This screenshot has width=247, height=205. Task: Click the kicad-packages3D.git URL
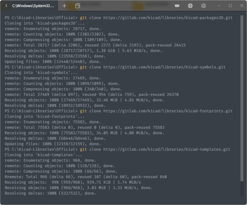pyautogui.click(x=168, y=17)
